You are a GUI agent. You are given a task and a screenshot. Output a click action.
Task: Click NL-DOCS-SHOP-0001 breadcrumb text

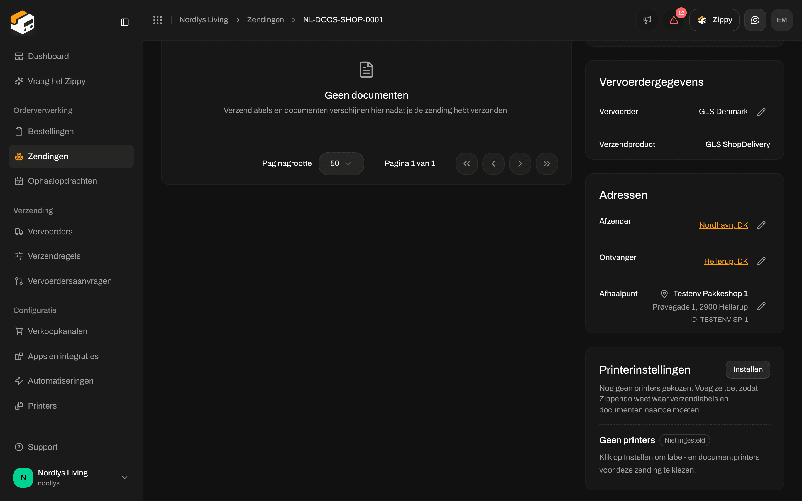[343, 20]
